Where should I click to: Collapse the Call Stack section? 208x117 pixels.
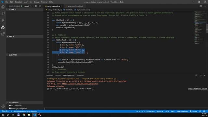pyautogui.click(x=25, y=55)
